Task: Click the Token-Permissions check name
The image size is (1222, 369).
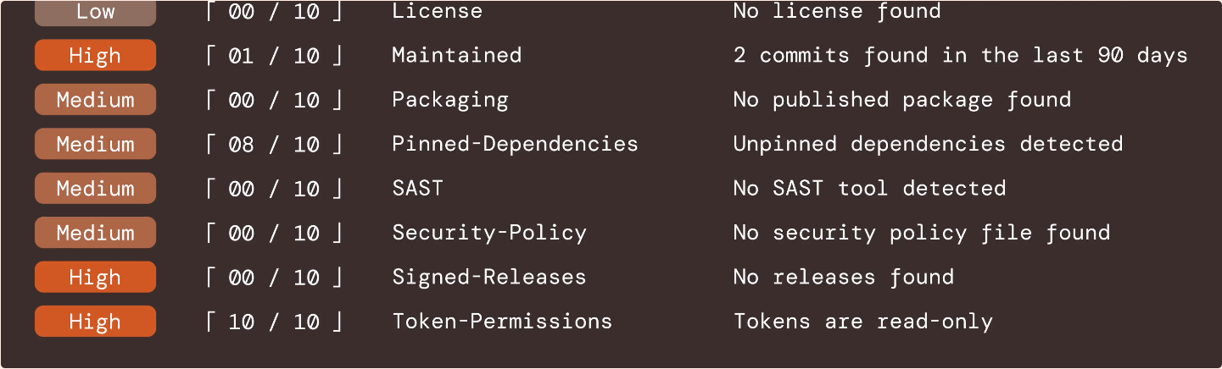Action: click(x=501, y=322)
